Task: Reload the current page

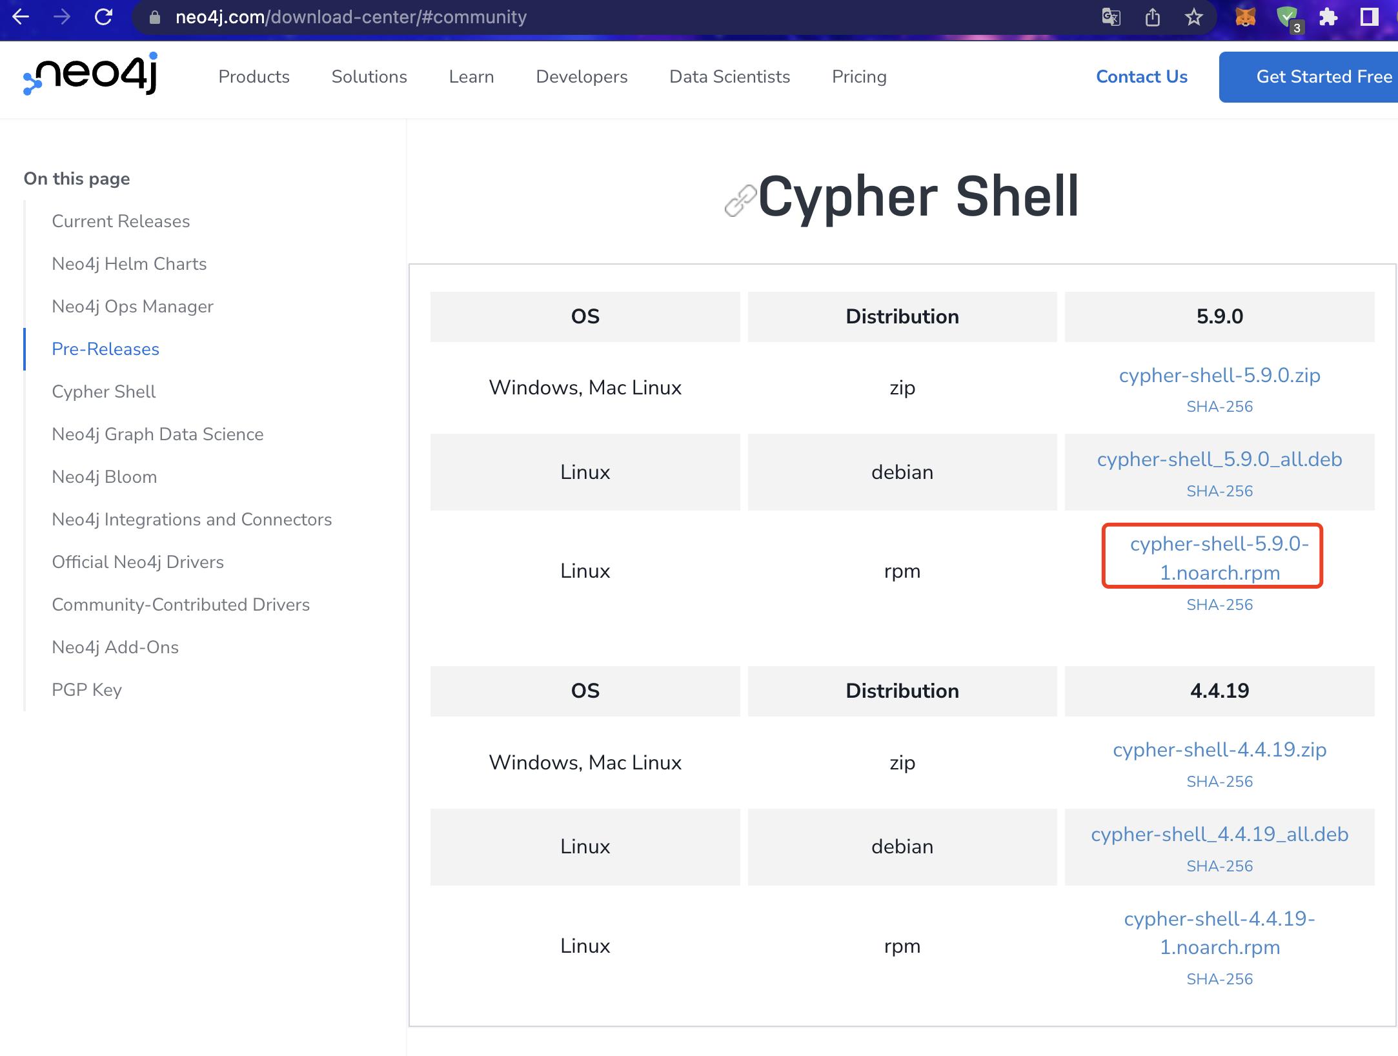Action: pos(103,17)
